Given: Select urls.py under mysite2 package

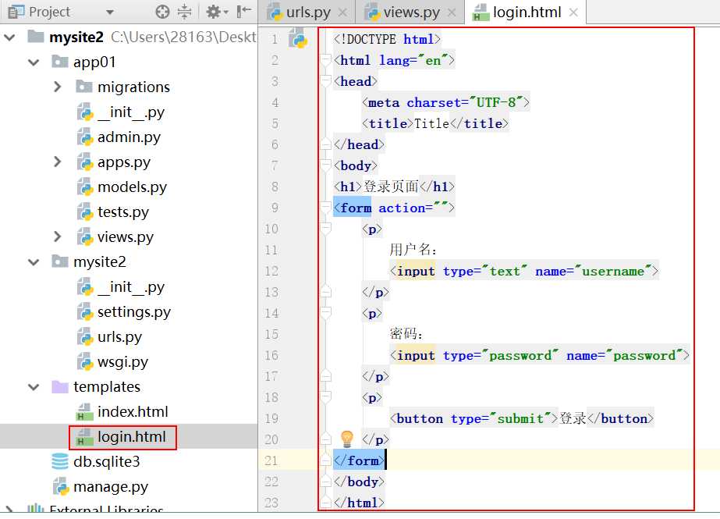Looking at the screenshot, I should point(119,336).
